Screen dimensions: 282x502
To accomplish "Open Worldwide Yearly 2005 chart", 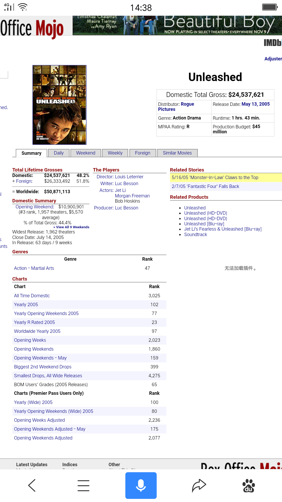I will [37, 331].
